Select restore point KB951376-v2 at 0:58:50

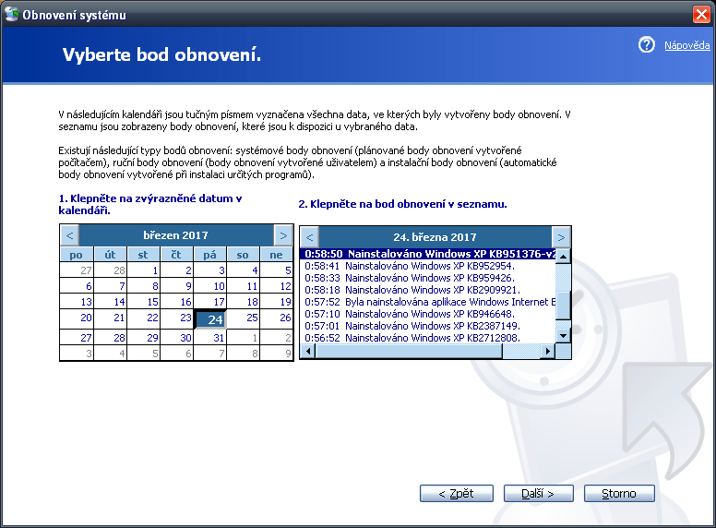[x=428, y=254]
